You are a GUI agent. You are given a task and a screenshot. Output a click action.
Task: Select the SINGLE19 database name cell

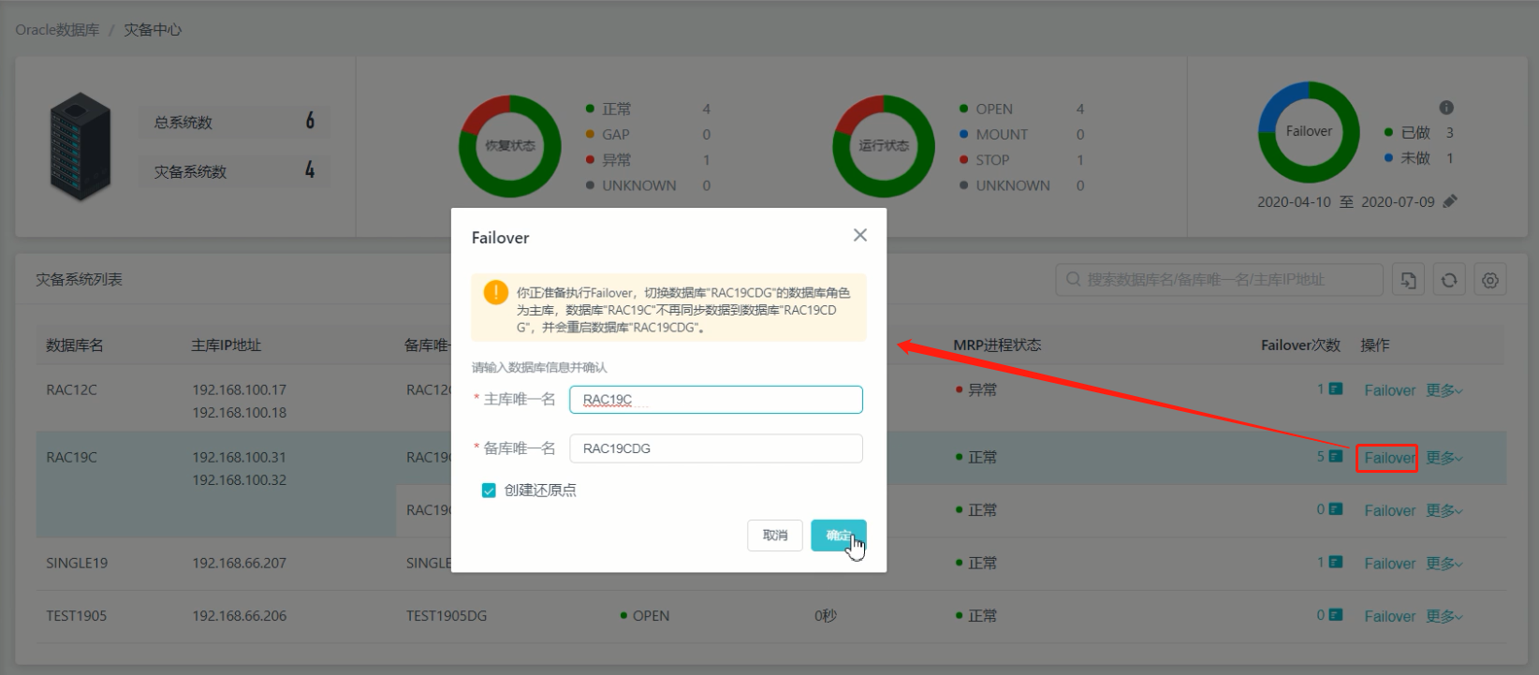coord(77,564)
